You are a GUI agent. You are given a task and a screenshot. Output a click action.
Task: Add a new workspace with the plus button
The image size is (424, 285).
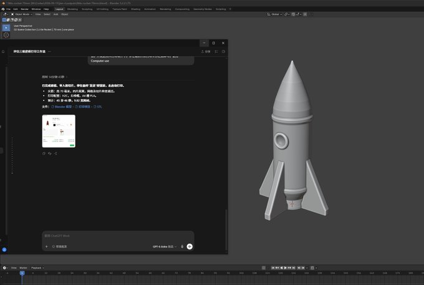[x=230, y=9]
